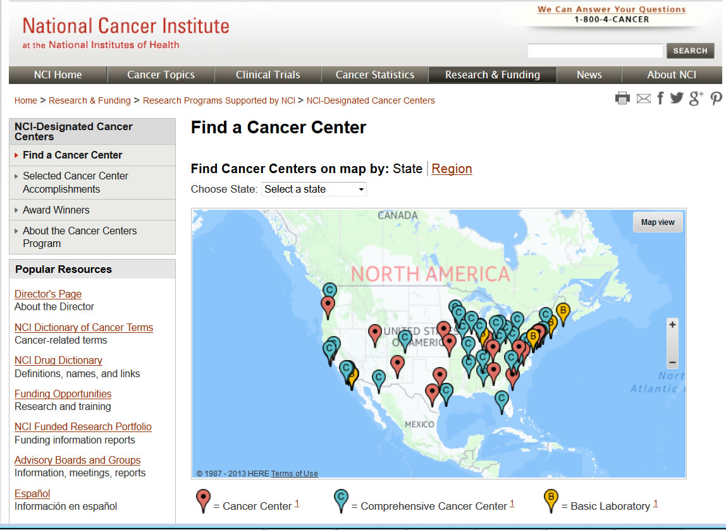Share the page on Facebook
The width and height of the screenshot is (726, 530).
pyautogui.click(x=660, y=99)
